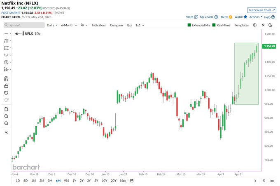Select the crosshair cursor tool
280x186 pixels.
point(6,34)
